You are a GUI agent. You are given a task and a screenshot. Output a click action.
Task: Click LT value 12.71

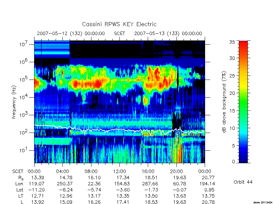coord(38,196)
